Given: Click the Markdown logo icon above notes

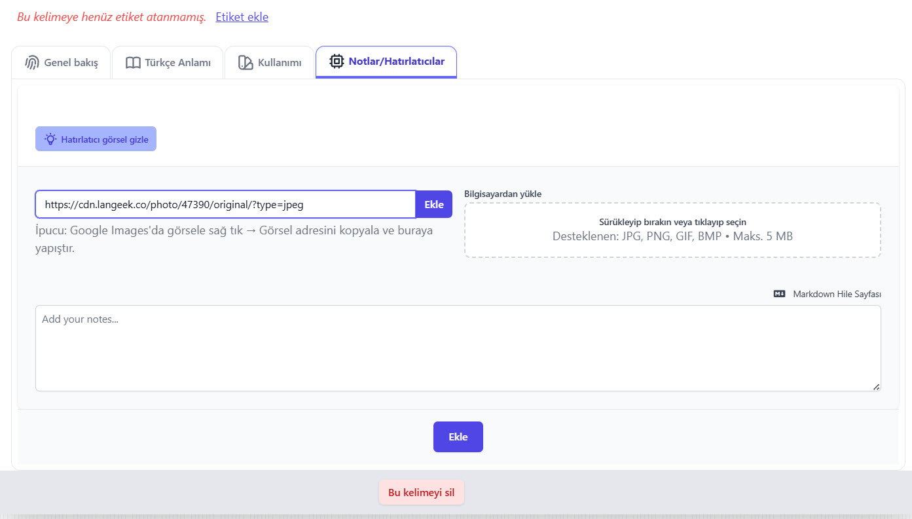Looking at the screenshot, I should [x=779, y=294].
